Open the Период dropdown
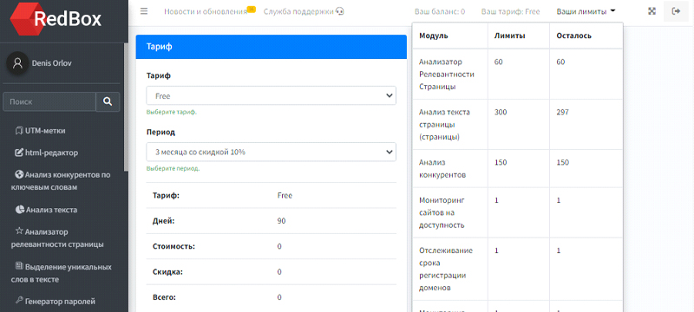 272,152
